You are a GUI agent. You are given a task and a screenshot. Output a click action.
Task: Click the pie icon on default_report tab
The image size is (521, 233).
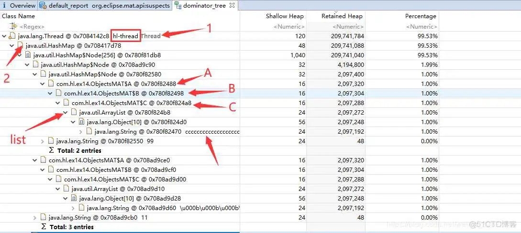43,6
